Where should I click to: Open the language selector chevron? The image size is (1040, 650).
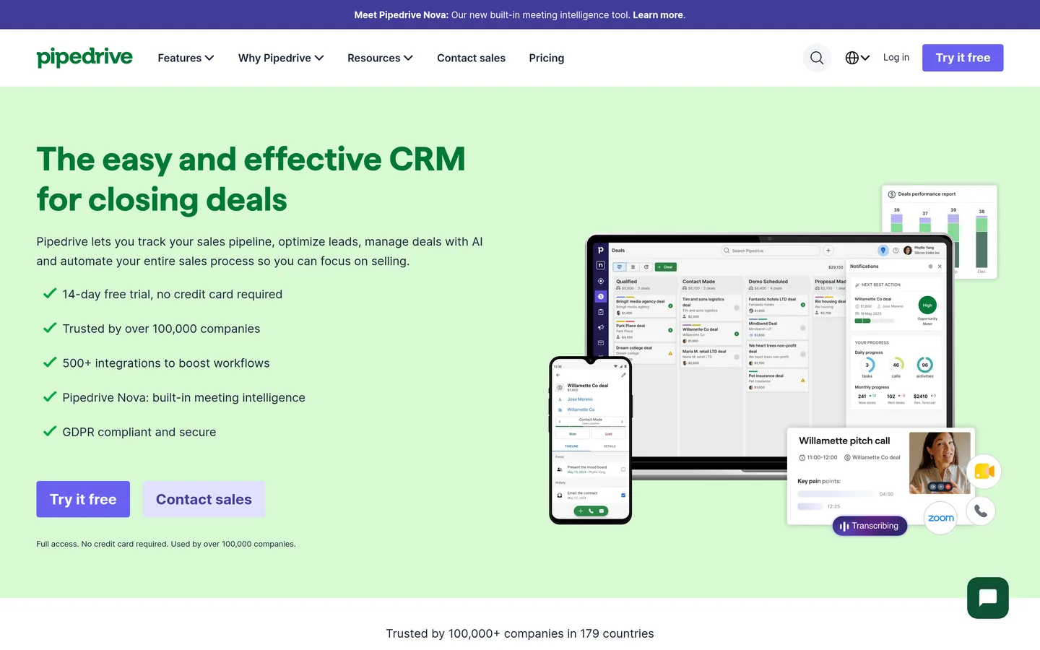(x=865, y=58)
